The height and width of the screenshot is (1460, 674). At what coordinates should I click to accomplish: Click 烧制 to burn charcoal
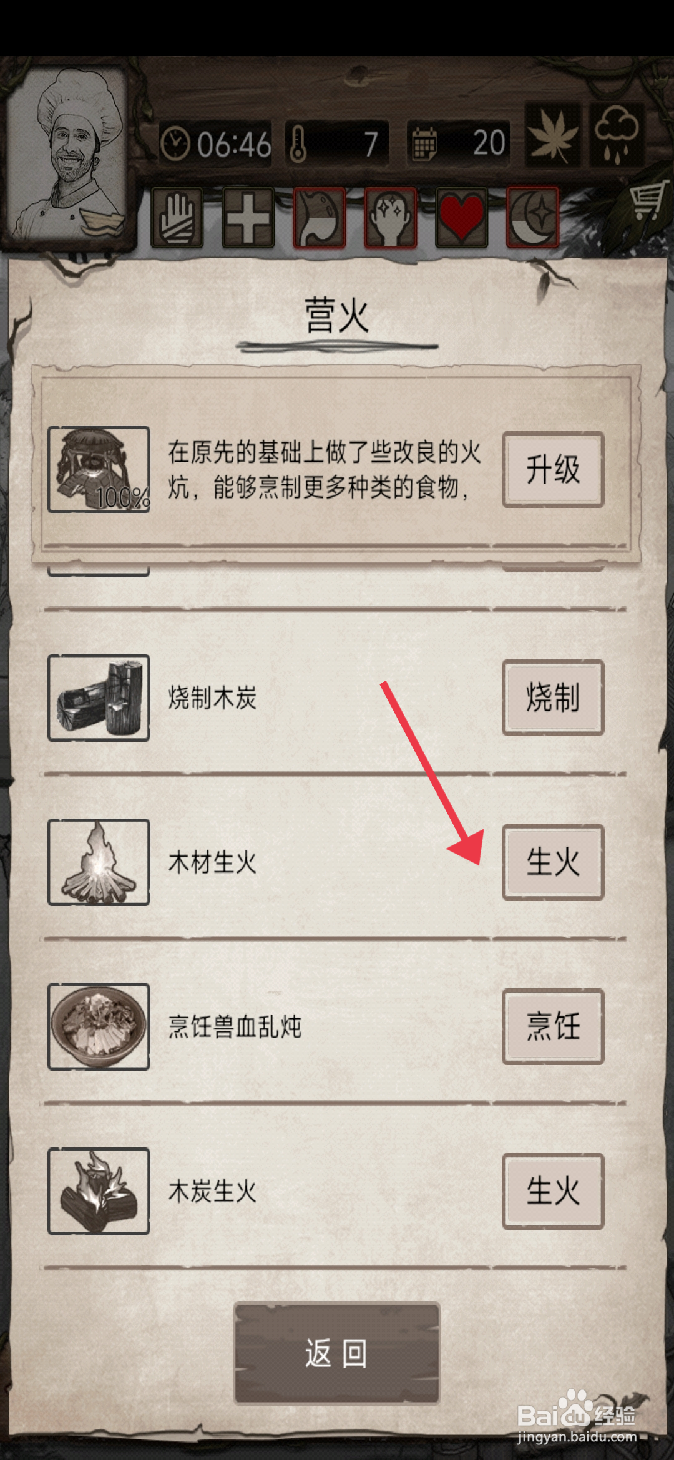click(553, 698)
